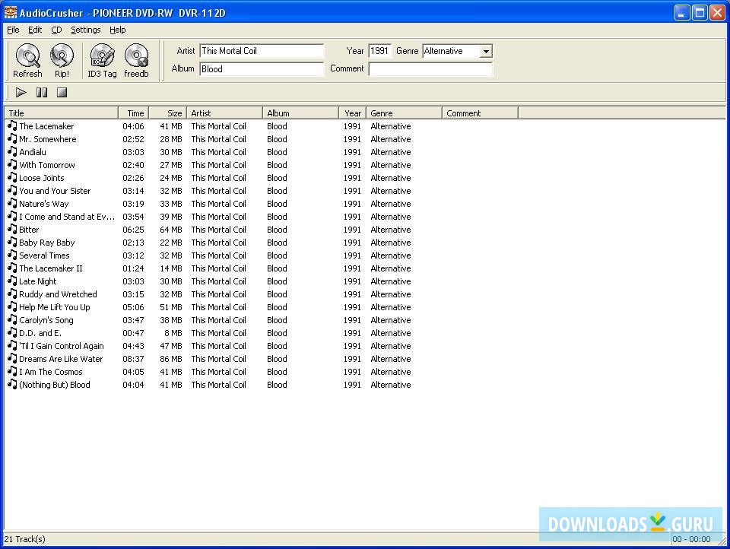This screenshot has width=730, height=549.
Task: Click the Year field showing 1991
Action: [379, 51]
